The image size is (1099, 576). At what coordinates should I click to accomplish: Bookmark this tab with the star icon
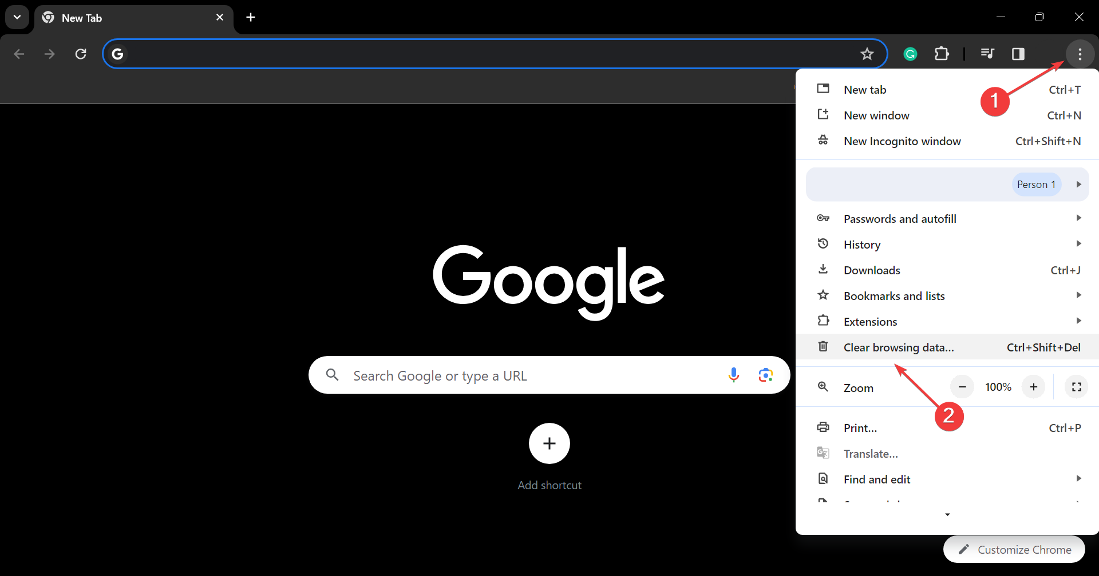[x=867, y=54]
